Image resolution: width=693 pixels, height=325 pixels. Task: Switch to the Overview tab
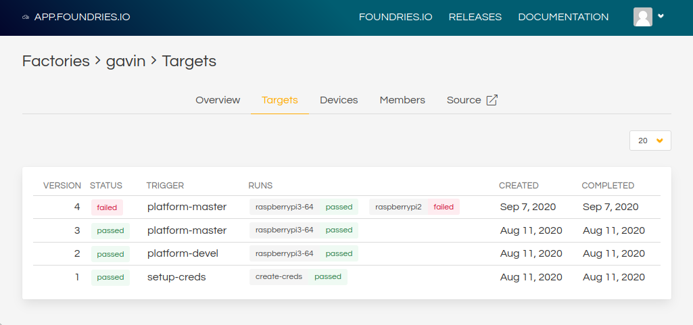[218, 100]
